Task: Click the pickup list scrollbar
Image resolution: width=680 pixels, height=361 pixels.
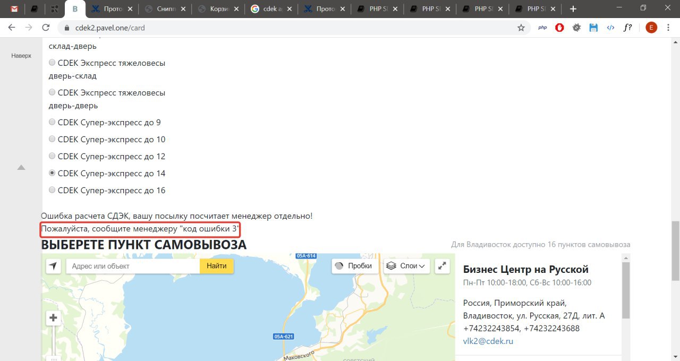Action: (x=626, y=289)
